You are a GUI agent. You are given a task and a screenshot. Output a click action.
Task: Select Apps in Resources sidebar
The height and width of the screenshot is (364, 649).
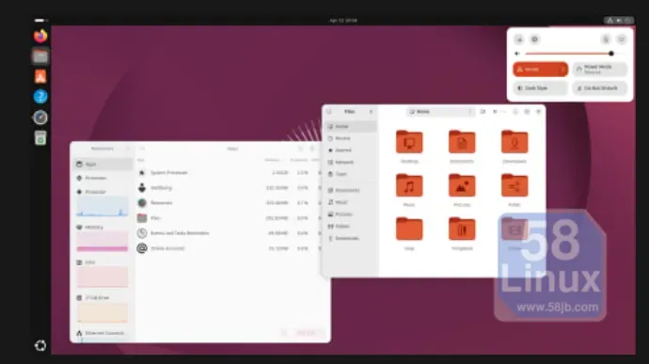point(103,165)
